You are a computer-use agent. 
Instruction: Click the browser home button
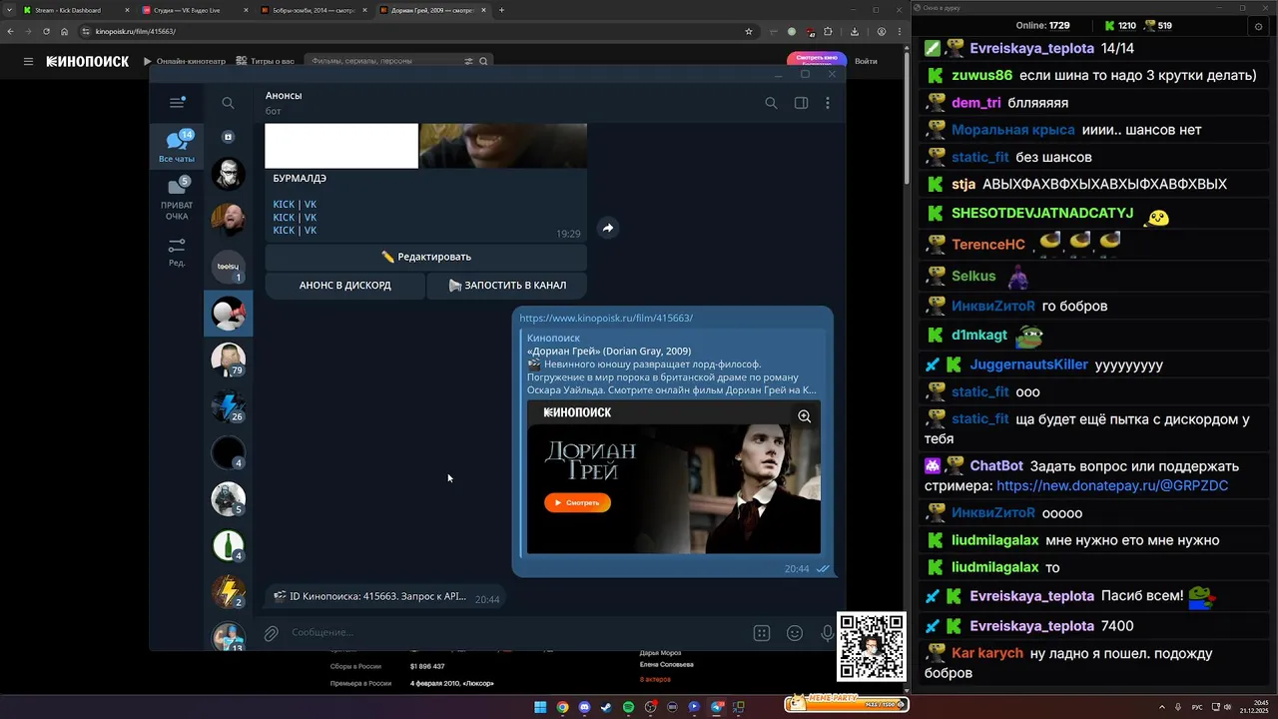tap(64, 31)
